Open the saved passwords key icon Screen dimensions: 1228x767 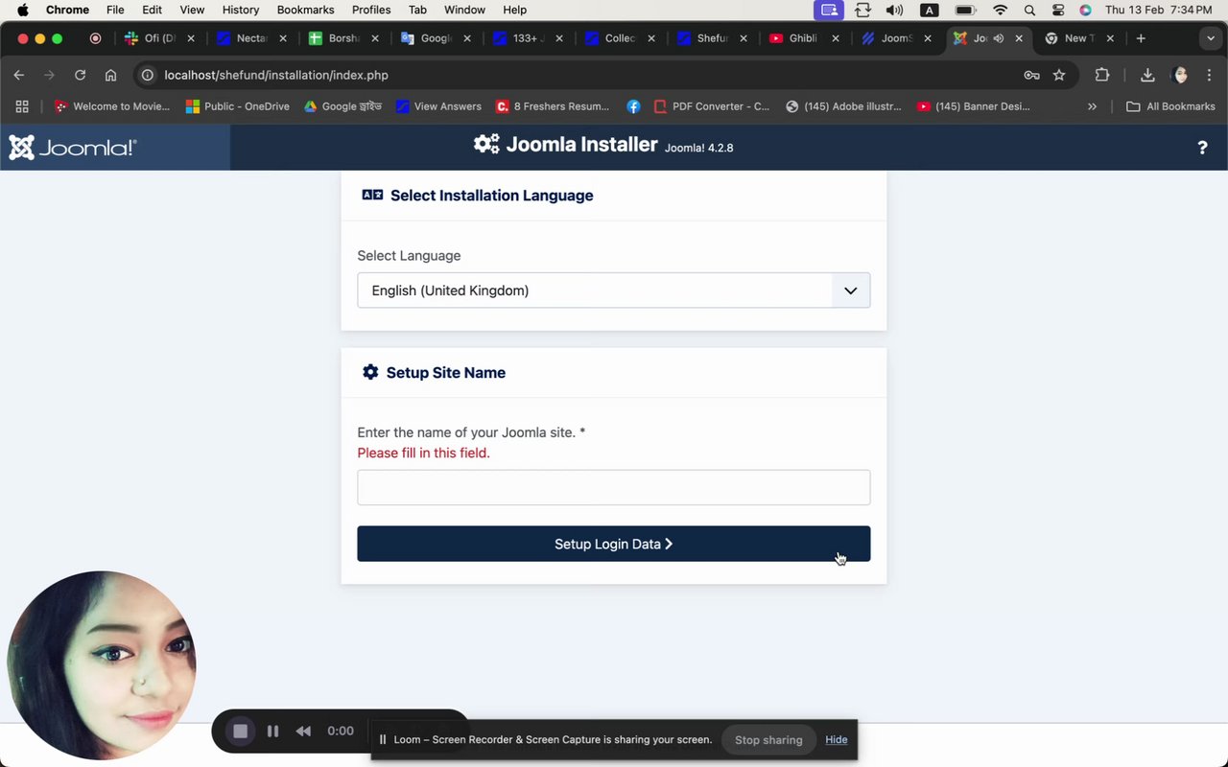(1031, 75)
